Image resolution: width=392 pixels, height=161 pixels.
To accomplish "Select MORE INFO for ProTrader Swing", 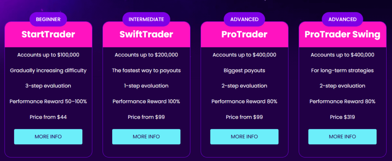I will [342, 137].
